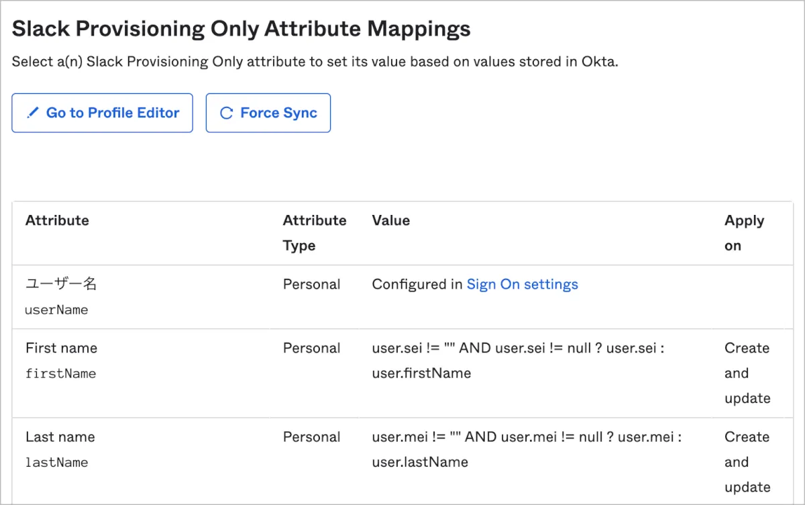The height and width of the screenshot is (505, 805).
Task: Click the Attribute Type column header
Action: pyautogui.click(x=315, y=232)
